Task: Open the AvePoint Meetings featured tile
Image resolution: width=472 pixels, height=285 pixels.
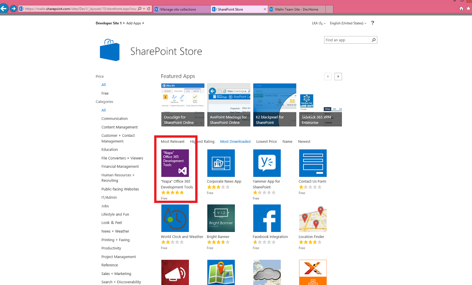Action: coord(229,105)
